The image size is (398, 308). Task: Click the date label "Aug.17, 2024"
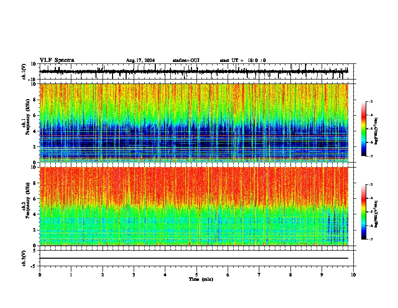pyautogui.click(x=140, y=60)
